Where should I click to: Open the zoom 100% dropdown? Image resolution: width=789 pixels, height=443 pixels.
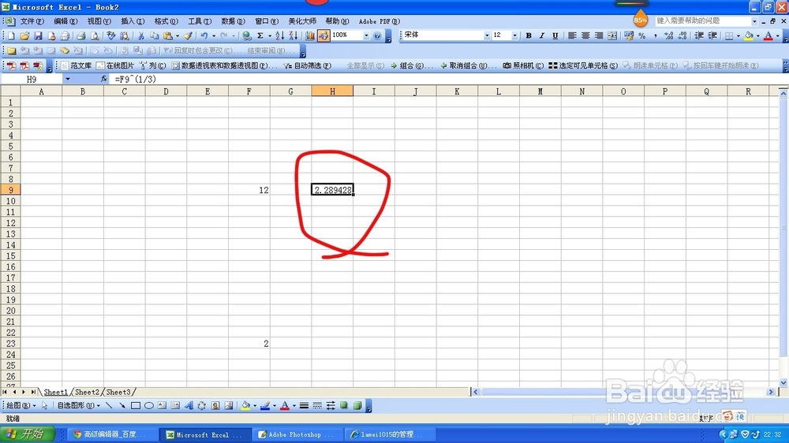[366, 35]
